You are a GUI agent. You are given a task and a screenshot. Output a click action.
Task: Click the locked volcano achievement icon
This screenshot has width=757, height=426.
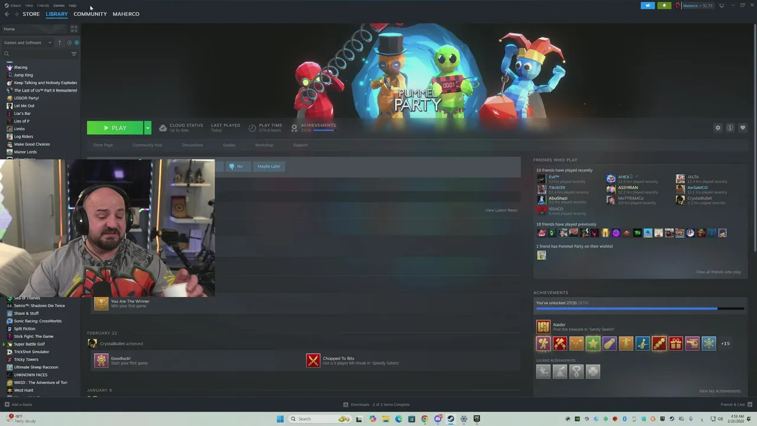tap(559, 371)
